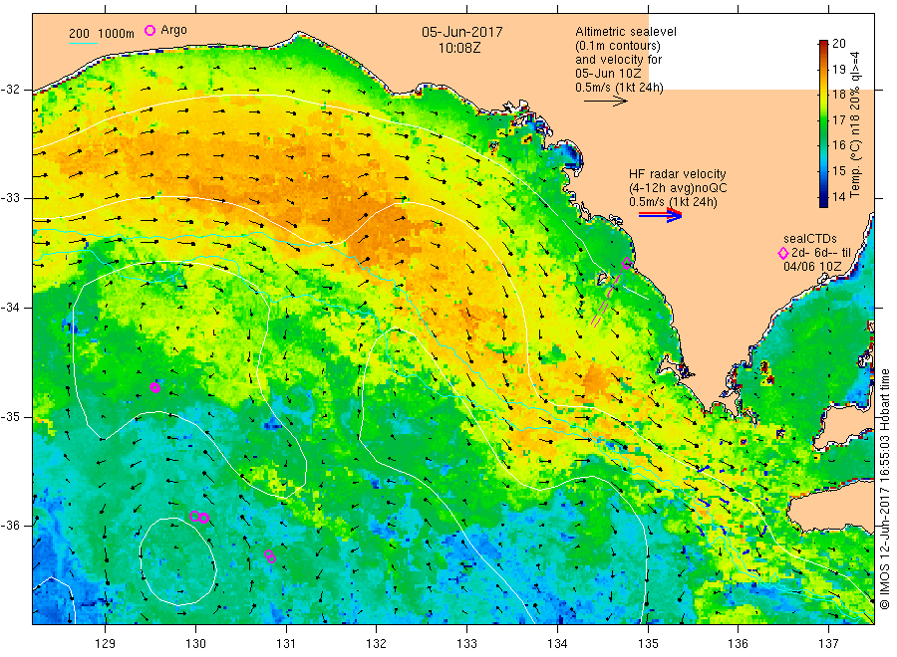Click the -33 latitude axis label
The width and height of the screenshot is (897, 657).
[10, 198]
